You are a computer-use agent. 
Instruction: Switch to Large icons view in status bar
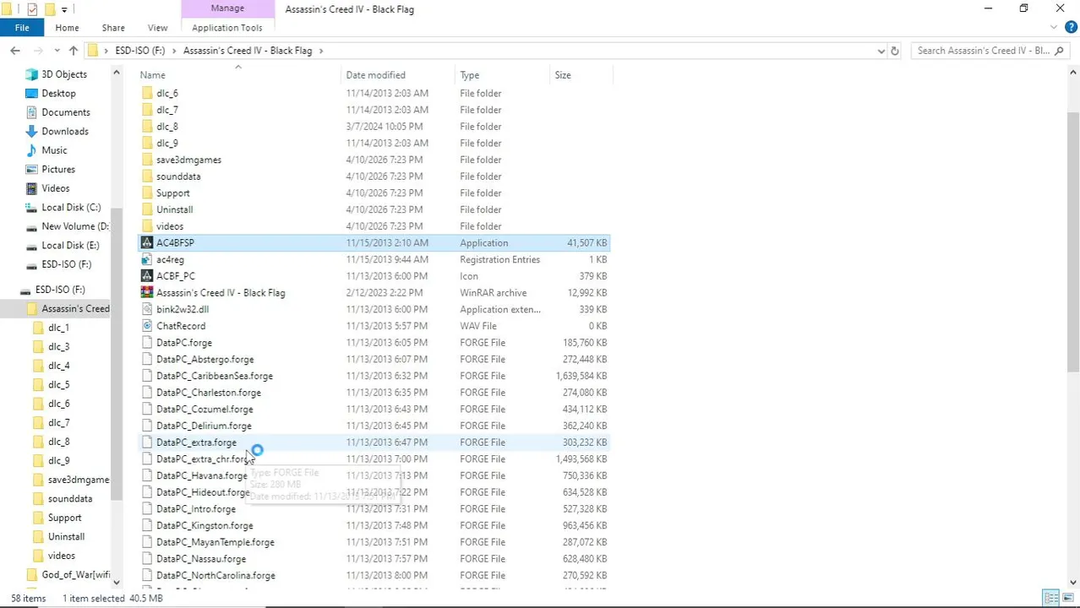pos(1068,598)
